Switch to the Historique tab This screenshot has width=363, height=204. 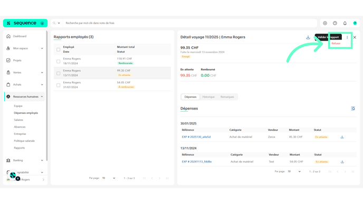tap(208, 97)
